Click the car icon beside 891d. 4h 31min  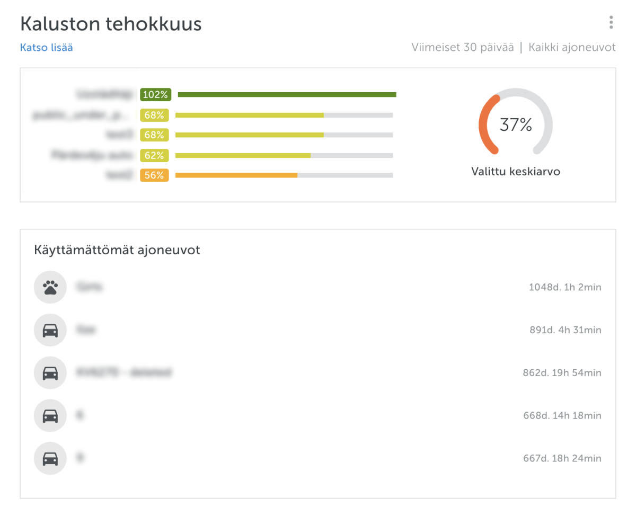(x=50, y=330)
